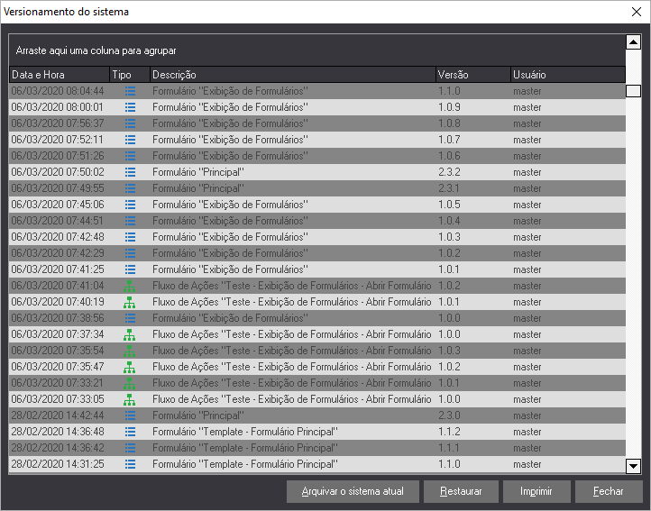Click the flow icon in the 07:33:05 row
Image resolution: width=651 pixels, height=511 pixels.
(x=130, y=399)
